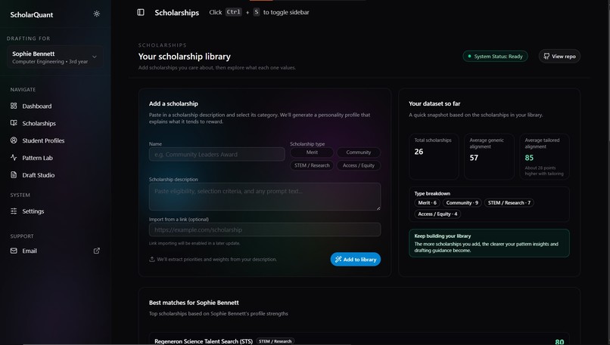Click the Email envelope icon
The width and height of the screenshot is (610, 345).
pyautogui.click(x=14, y=251)
